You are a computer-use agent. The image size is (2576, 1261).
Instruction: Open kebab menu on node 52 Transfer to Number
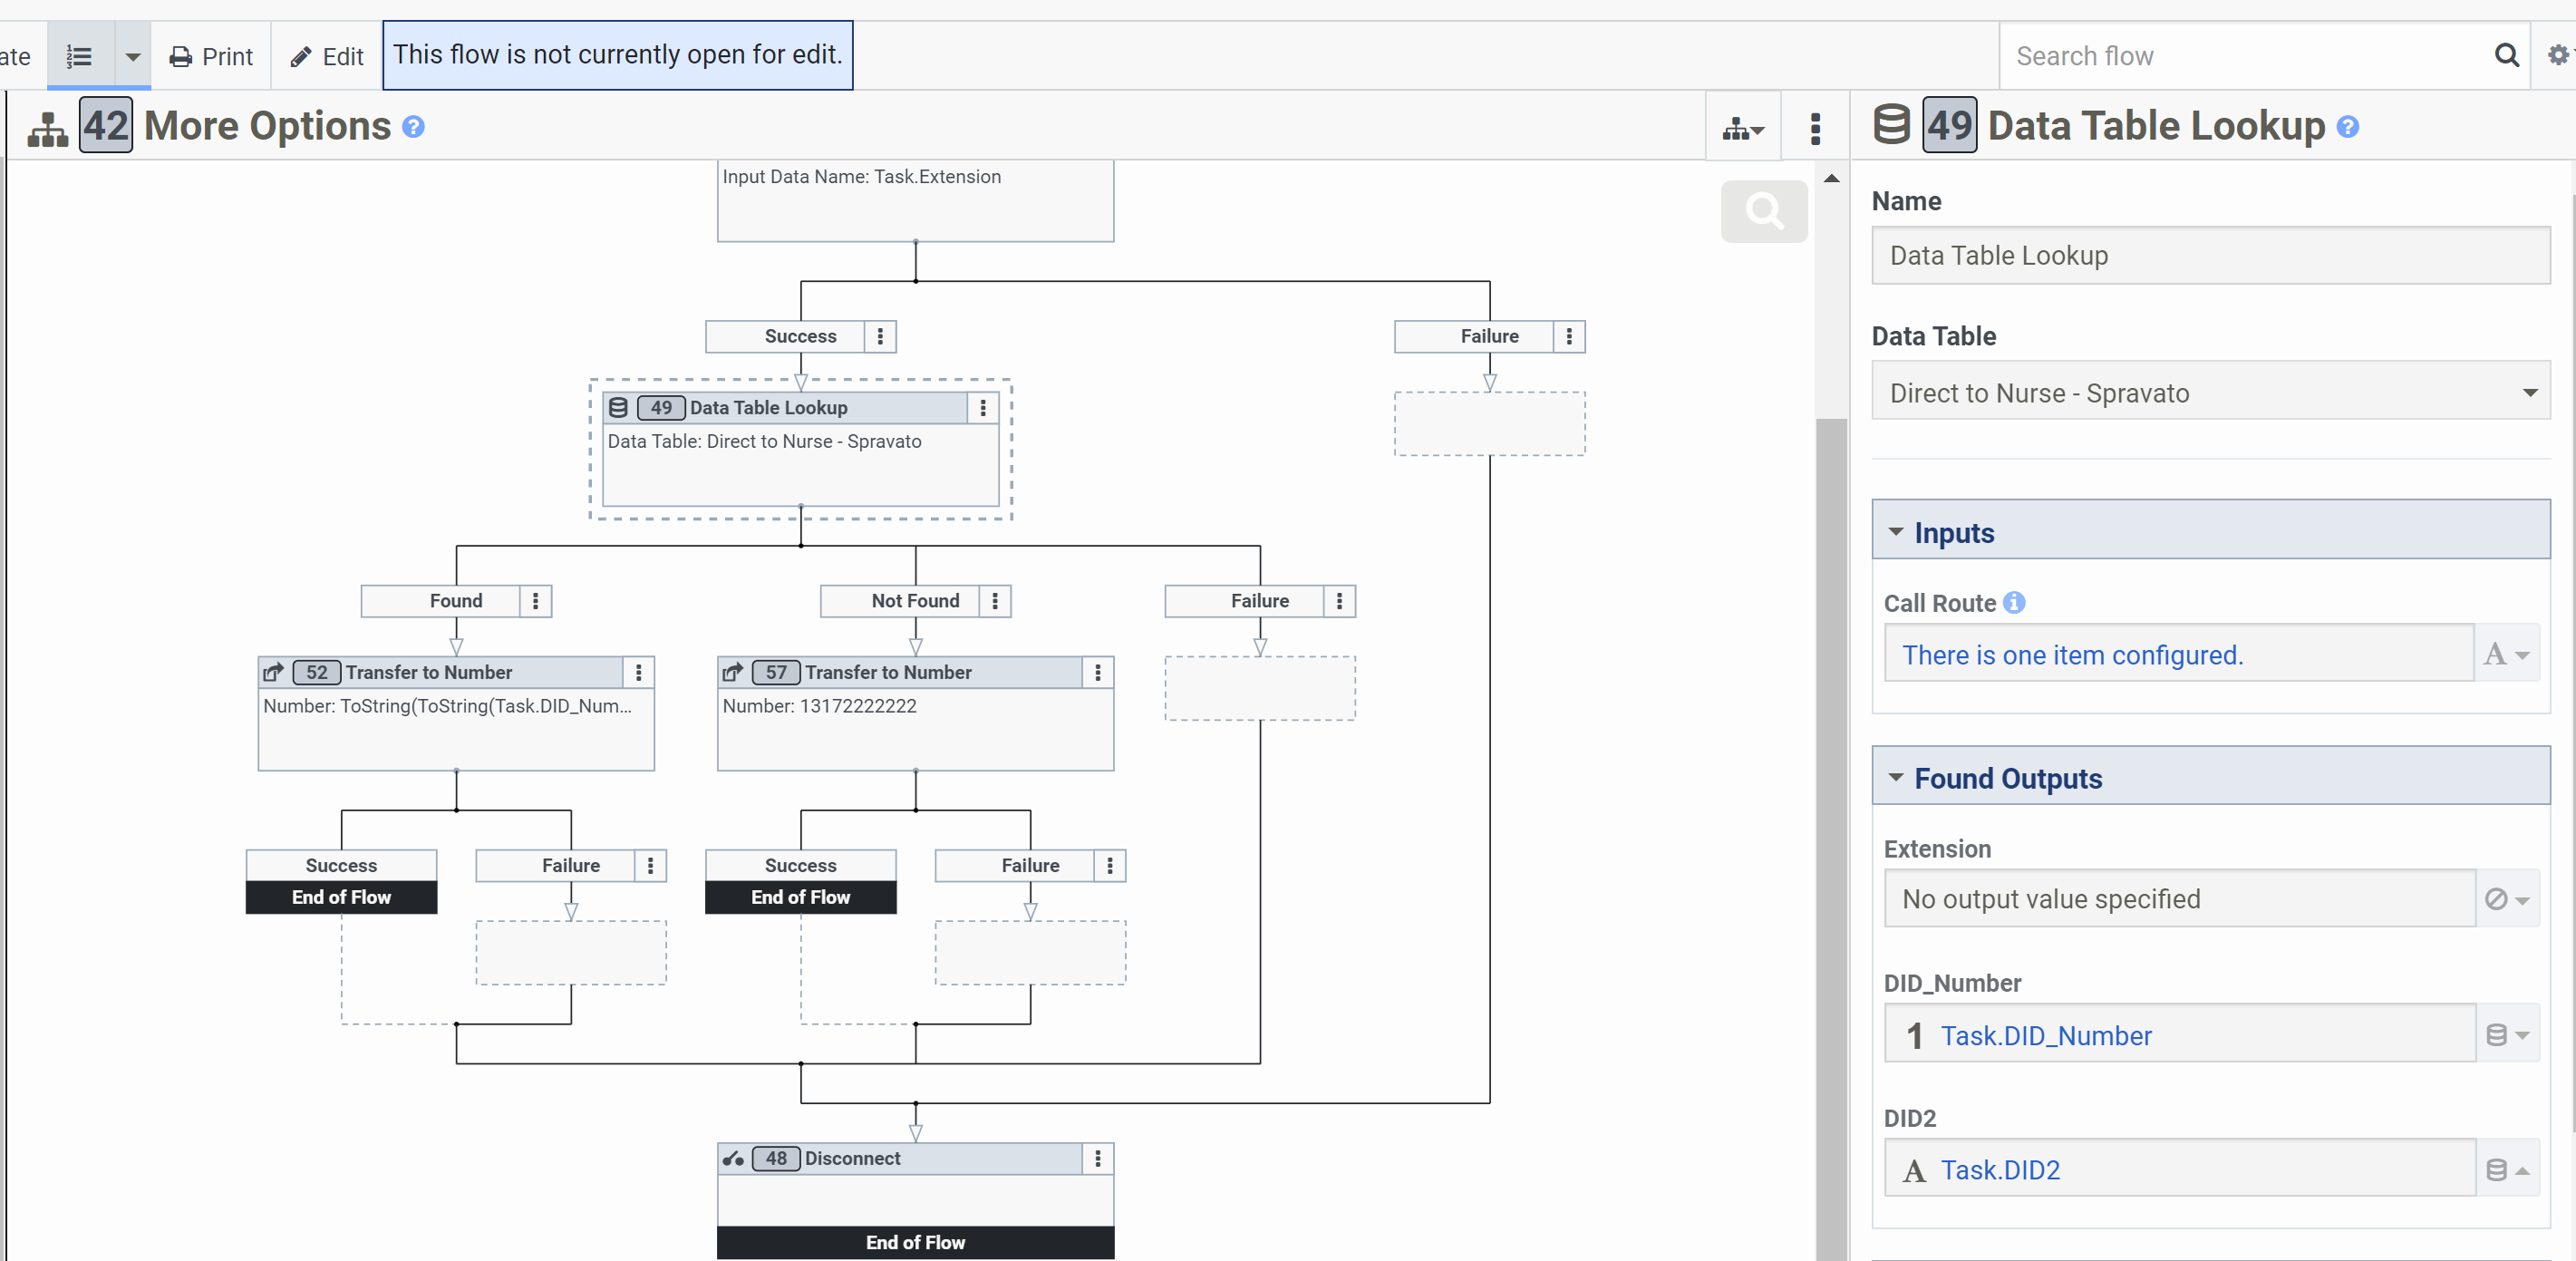tap(639, 673)
